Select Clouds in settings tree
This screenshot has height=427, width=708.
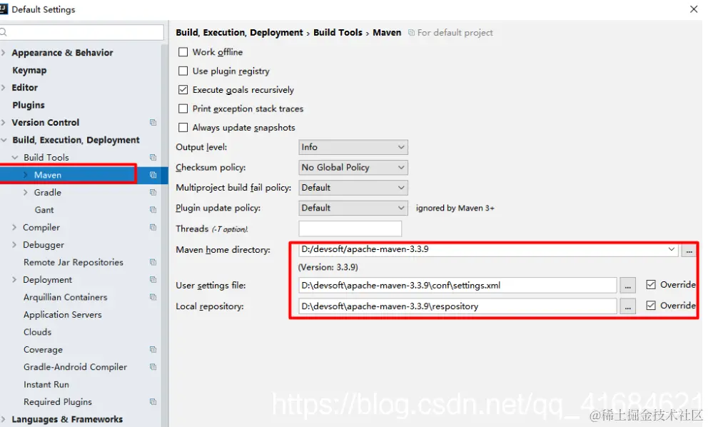pyautogui.click(x=38, y=331)
